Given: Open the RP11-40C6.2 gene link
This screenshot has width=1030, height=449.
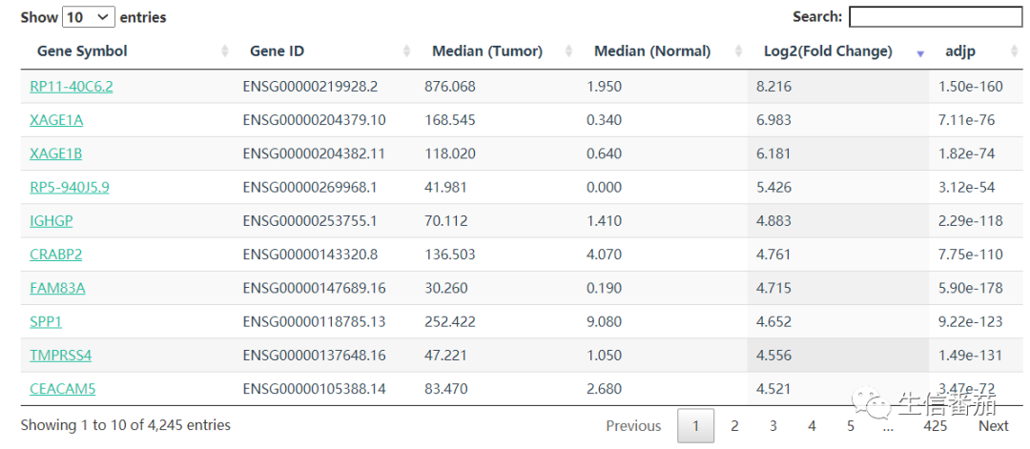Looking at the screenshot, I should (x=72, y=87).
